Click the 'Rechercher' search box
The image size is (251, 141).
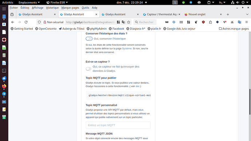pos(145,22)
